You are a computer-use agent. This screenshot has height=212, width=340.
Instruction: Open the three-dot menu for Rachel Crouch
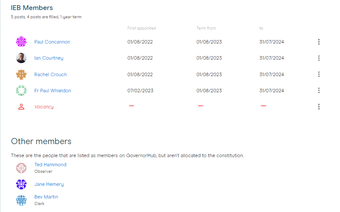coord(319,74)
